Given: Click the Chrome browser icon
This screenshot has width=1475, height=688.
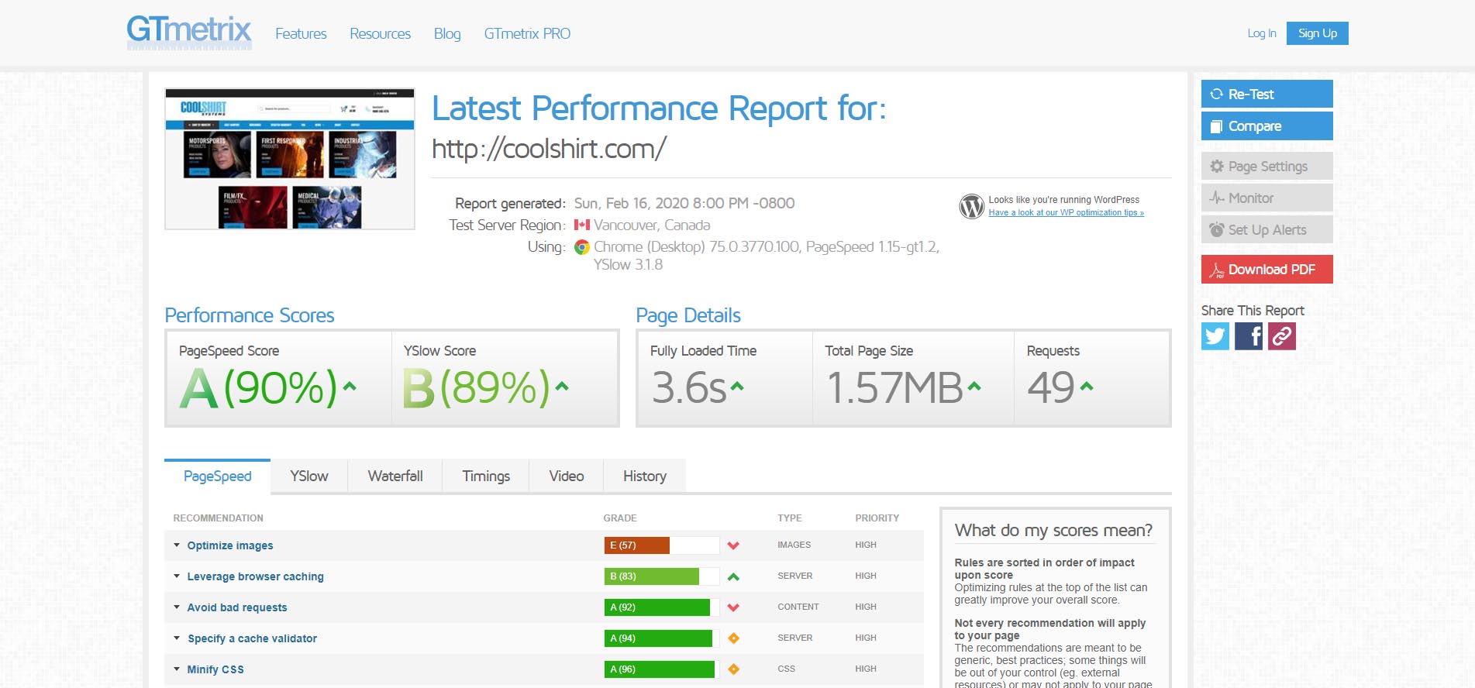Looking at the screenshot, I should [x=582, y=247].
